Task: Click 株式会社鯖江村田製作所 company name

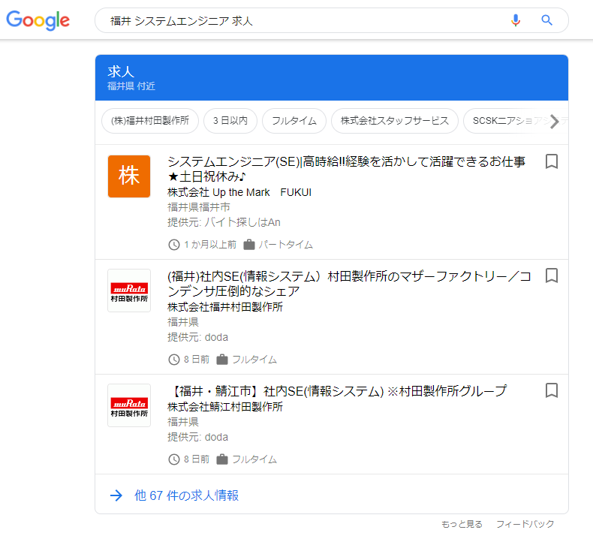Action: point(225,407)
